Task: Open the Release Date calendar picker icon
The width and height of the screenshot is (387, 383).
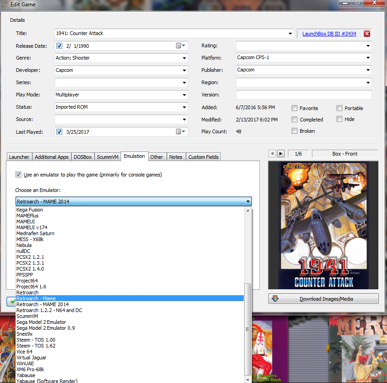Action: 181,45
